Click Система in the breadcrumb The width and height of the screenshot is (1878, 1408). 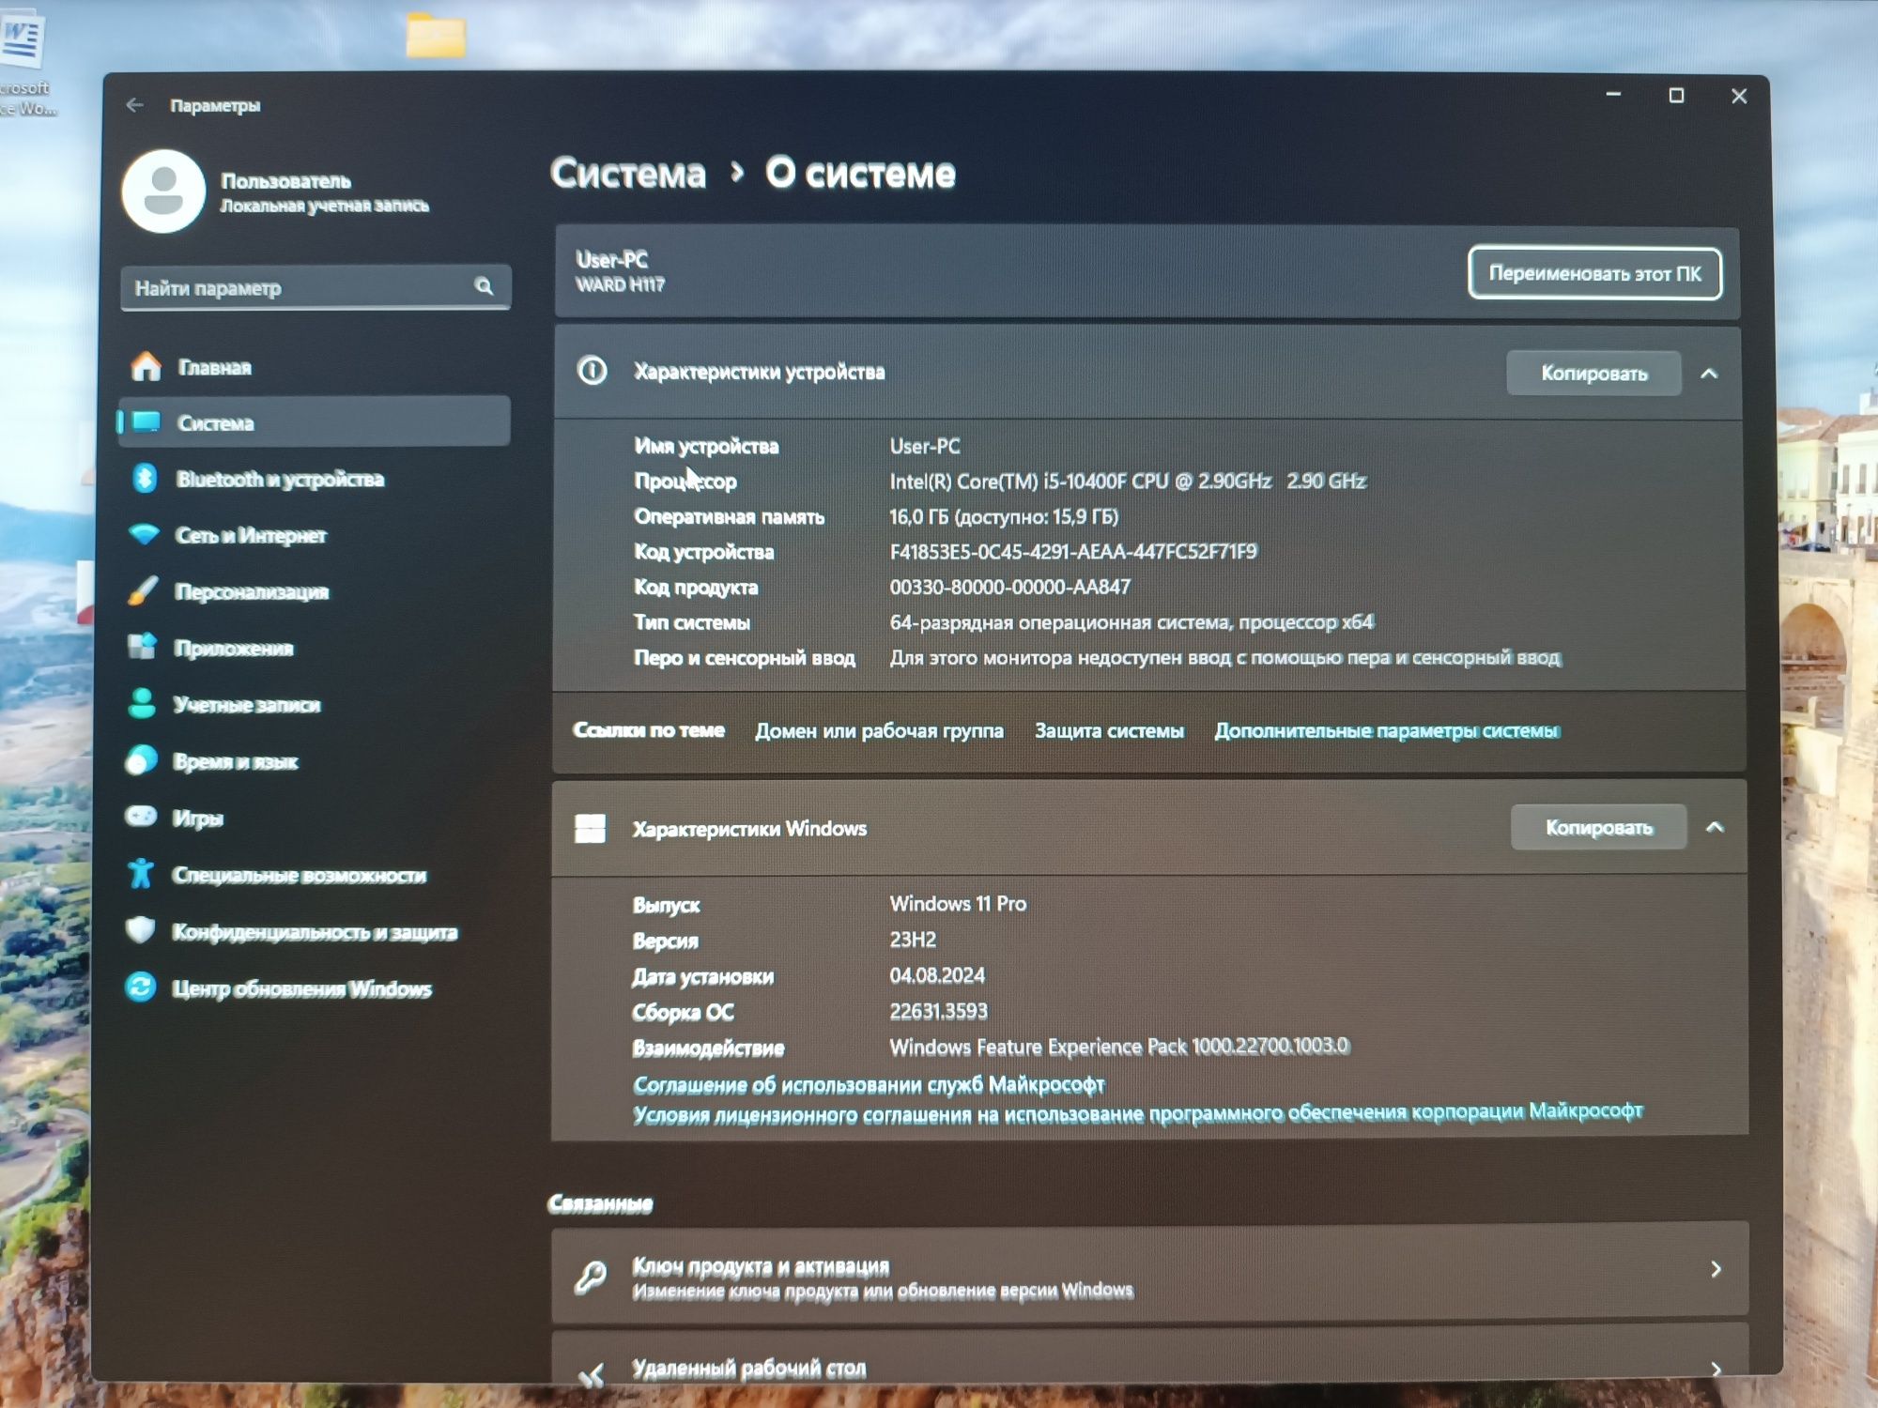point(628,173)
